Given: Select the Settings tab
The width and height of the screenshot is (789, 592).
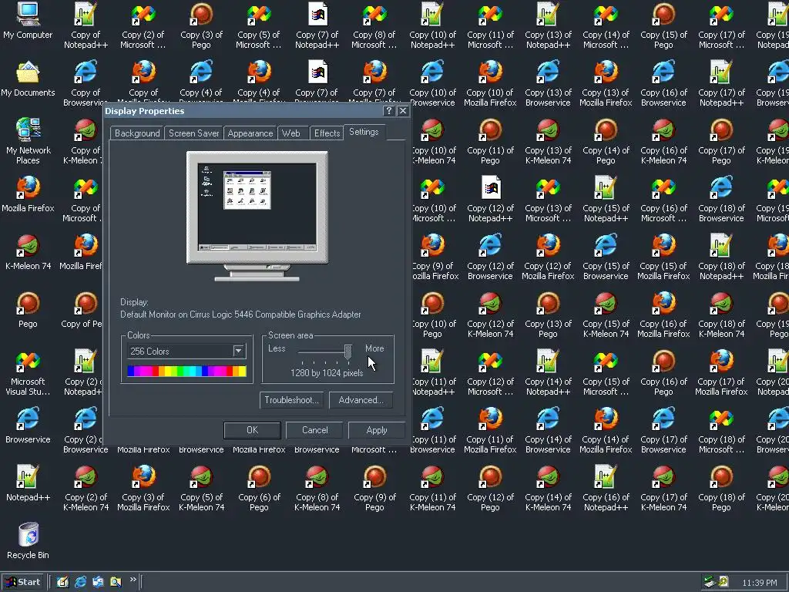Looking at the screenshot, I should click(364, 132).
